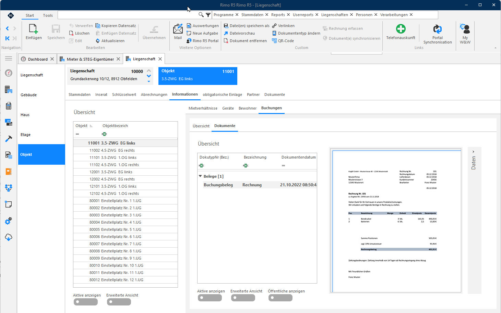The image size is (501, 313).
Task: Click the search magnifier icon
Action: pyautogui.click(x=201, y=15)
